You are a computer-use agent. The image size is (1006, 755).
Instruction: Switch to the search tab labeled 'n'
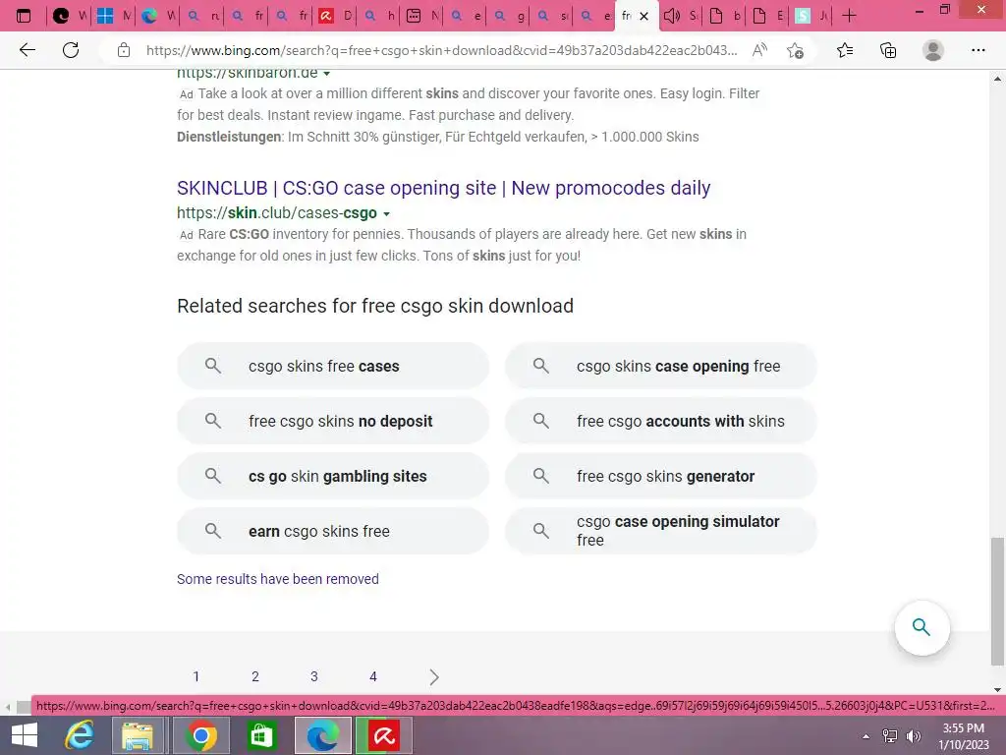[x=202, y=16]
